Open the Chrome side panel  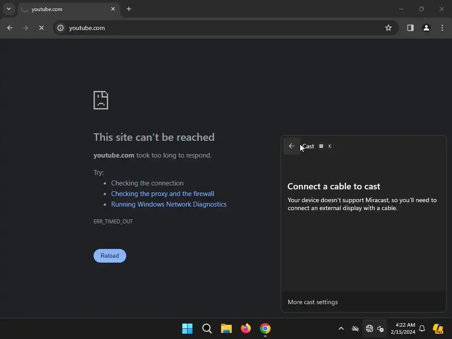click(x=410, y=28)
